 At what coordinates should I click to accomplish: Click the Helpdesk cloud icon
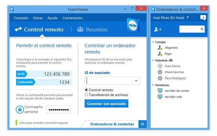tap(171, 60)
